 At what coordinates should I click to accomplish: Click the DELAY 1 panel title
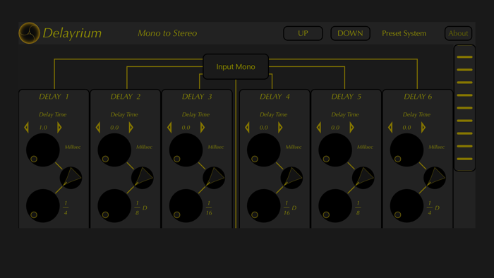coord(54,97)
